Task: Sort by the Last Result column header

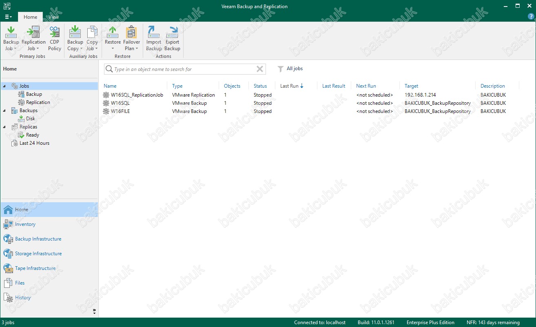Action: [x=334, y=86]
